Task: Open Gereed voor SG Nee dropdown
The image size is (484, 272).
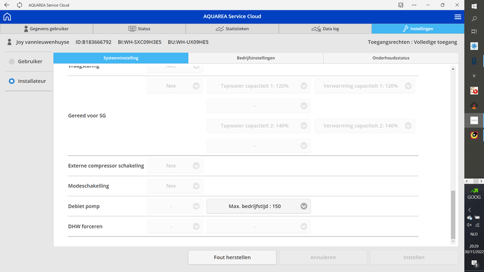Action: coord(175,86)
